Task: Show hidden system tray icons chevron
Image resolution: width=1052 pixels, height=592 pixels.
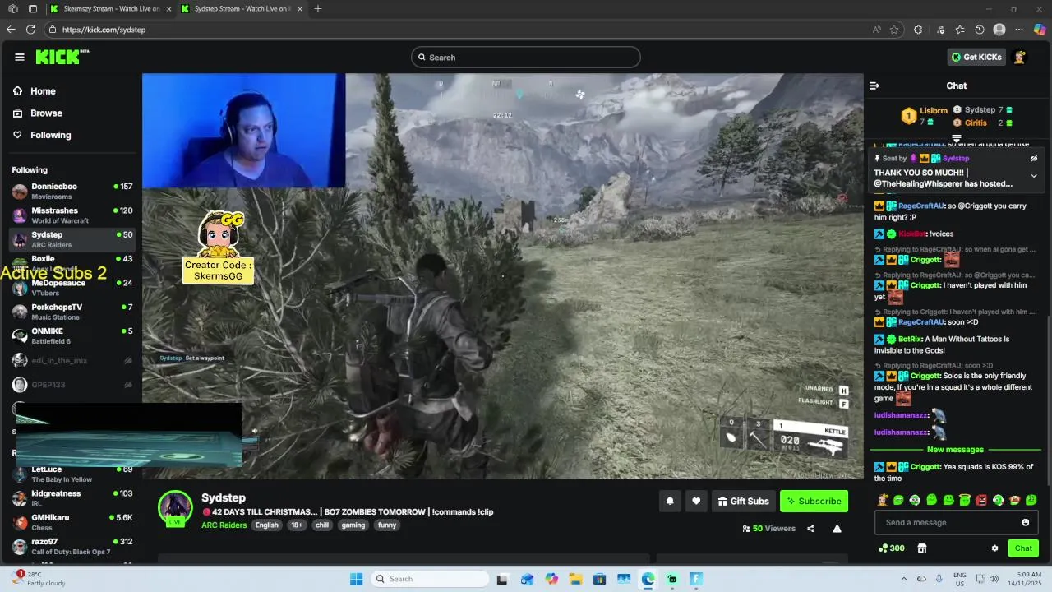Action: 903,579
